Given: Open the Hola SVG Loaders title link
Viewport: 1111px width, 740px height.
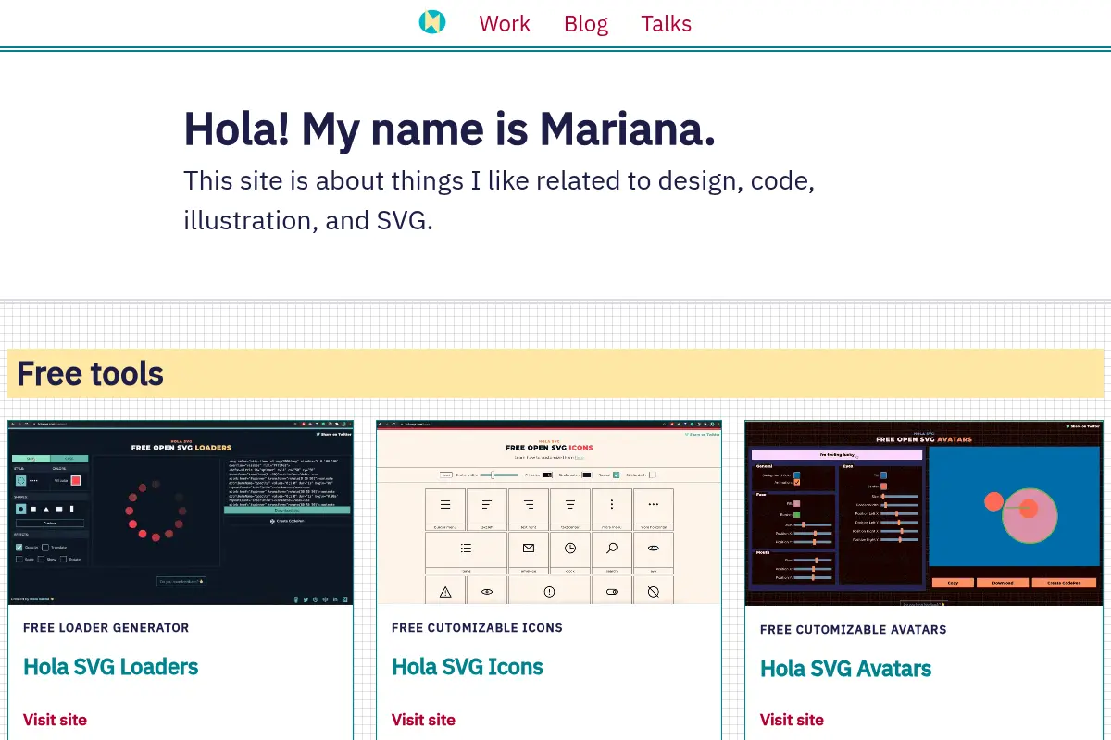Looking at the screenshot, I should tap(111, 667).
